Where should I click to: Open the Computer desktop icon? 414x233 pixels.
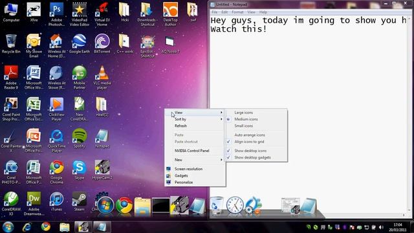(x=11, y=12)
